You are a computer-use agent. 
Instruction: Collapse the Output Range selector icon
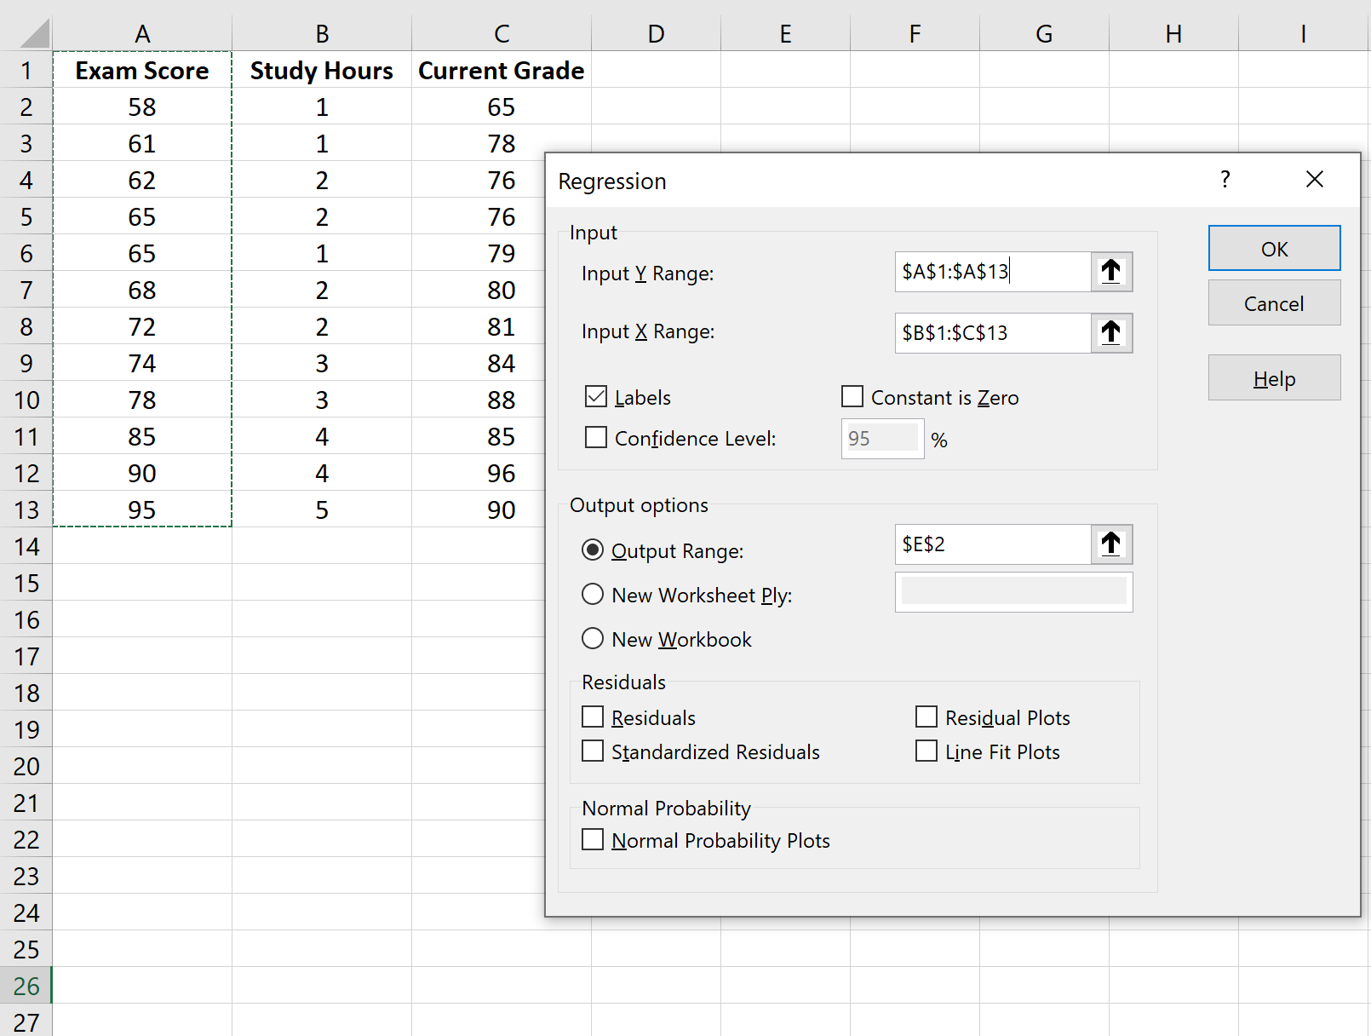click(x=1111, y=544)
